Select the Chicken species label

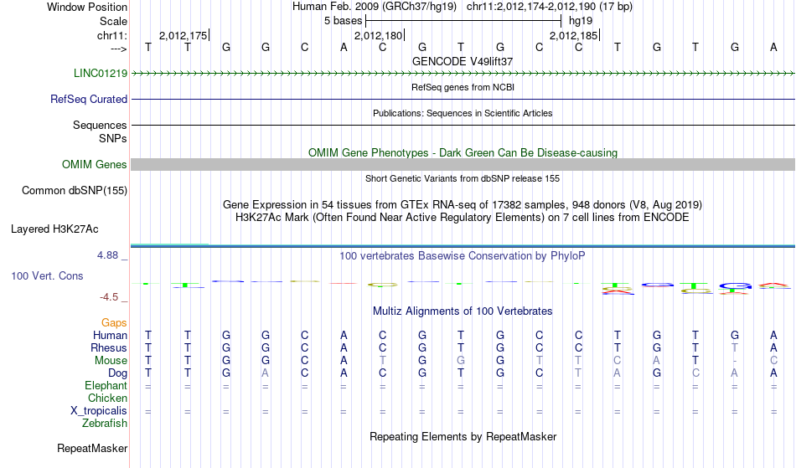107,398
